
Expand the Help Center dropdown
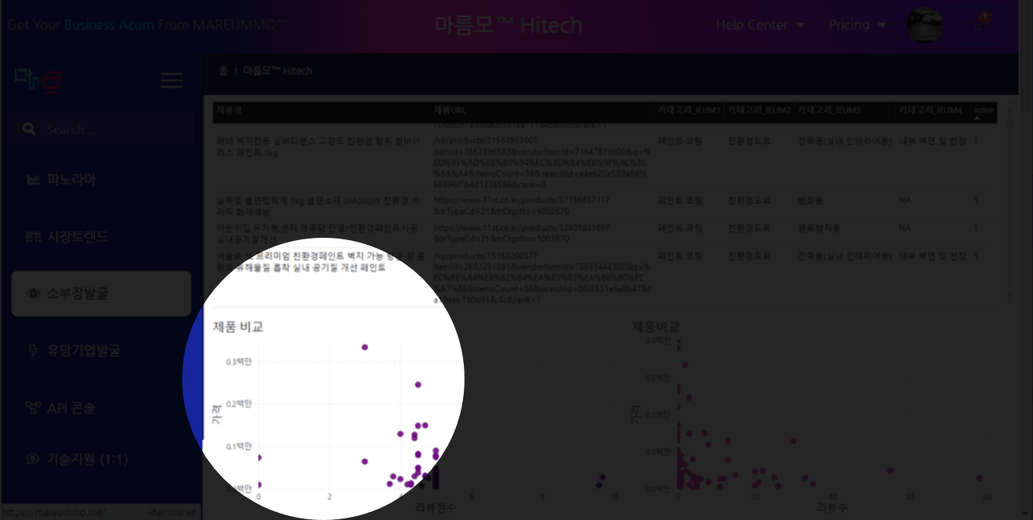tap(759, 25)
